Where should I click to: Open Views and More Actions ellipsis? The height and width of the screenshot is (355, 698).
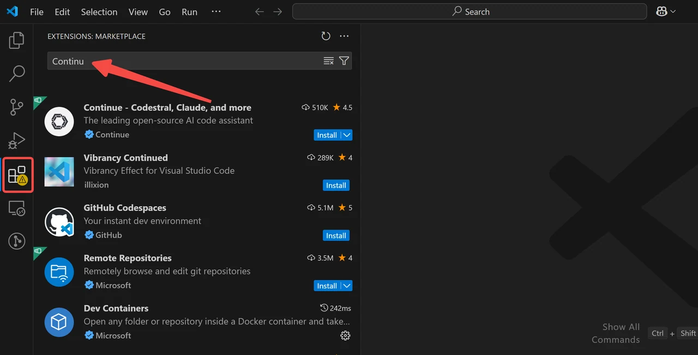pos(344,36)
